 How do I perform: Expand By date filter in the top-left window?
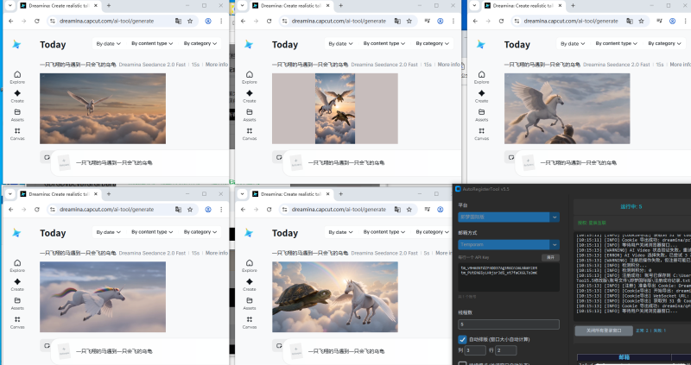click(x=109, y=44)
